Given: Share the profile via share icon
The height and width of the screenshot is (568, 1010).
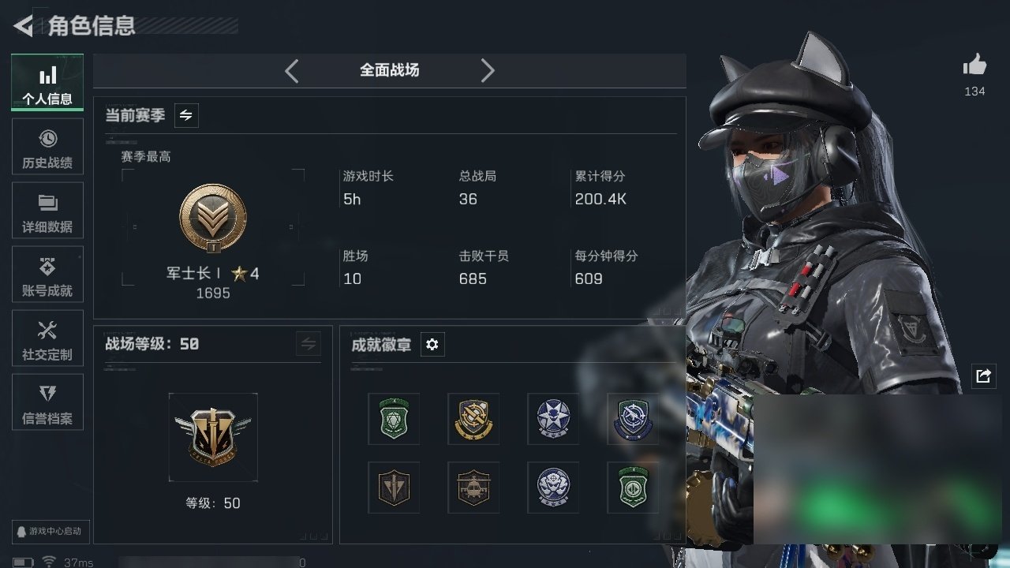Looking at the screenshot, I should tap(983, 376).
